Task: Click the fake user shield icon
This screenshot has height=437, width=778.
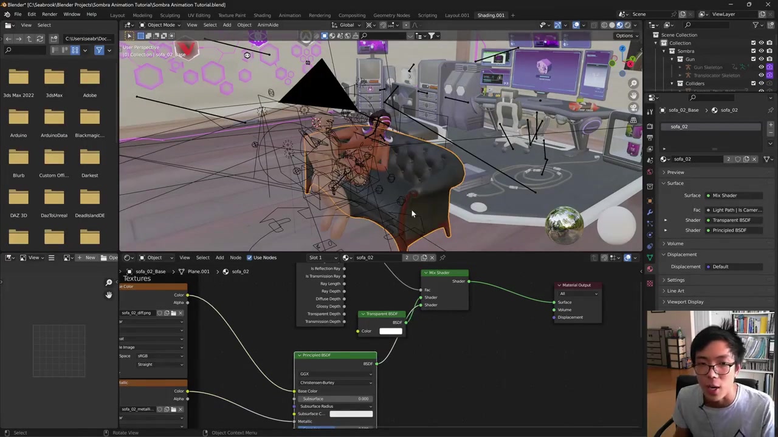Action: tap(737, 159)
